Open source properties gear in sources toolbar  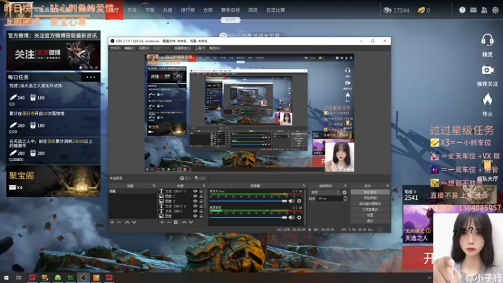(176, 222)
